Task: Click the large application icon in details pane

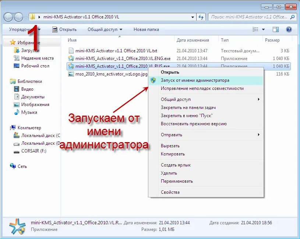Action: click(17, 226)
